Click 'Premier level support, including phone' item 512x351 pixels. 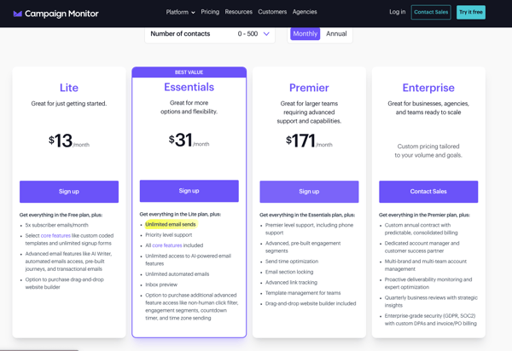[309, 229]
